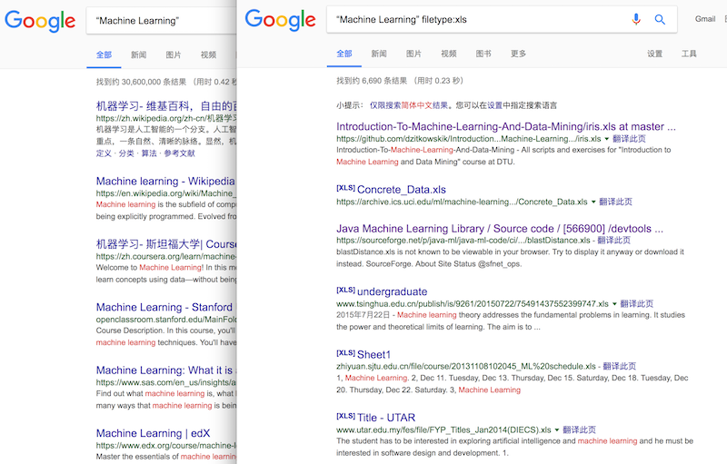Switch to 视频 tab in right window
Viewport: 727px width, 464px height.
(x=448, y=54)
